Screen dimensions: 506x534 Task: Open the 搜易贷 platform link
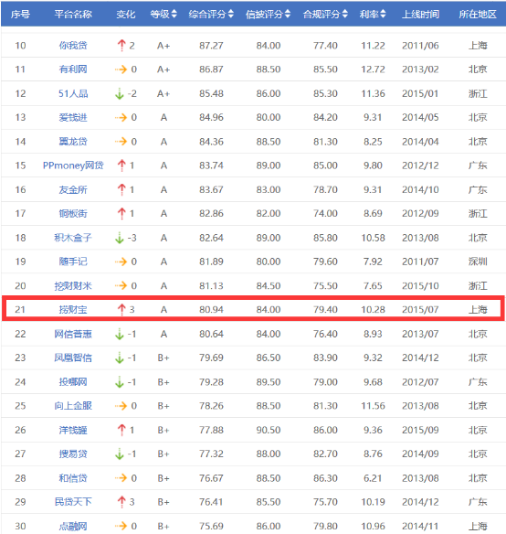click(x=73, y=454)
